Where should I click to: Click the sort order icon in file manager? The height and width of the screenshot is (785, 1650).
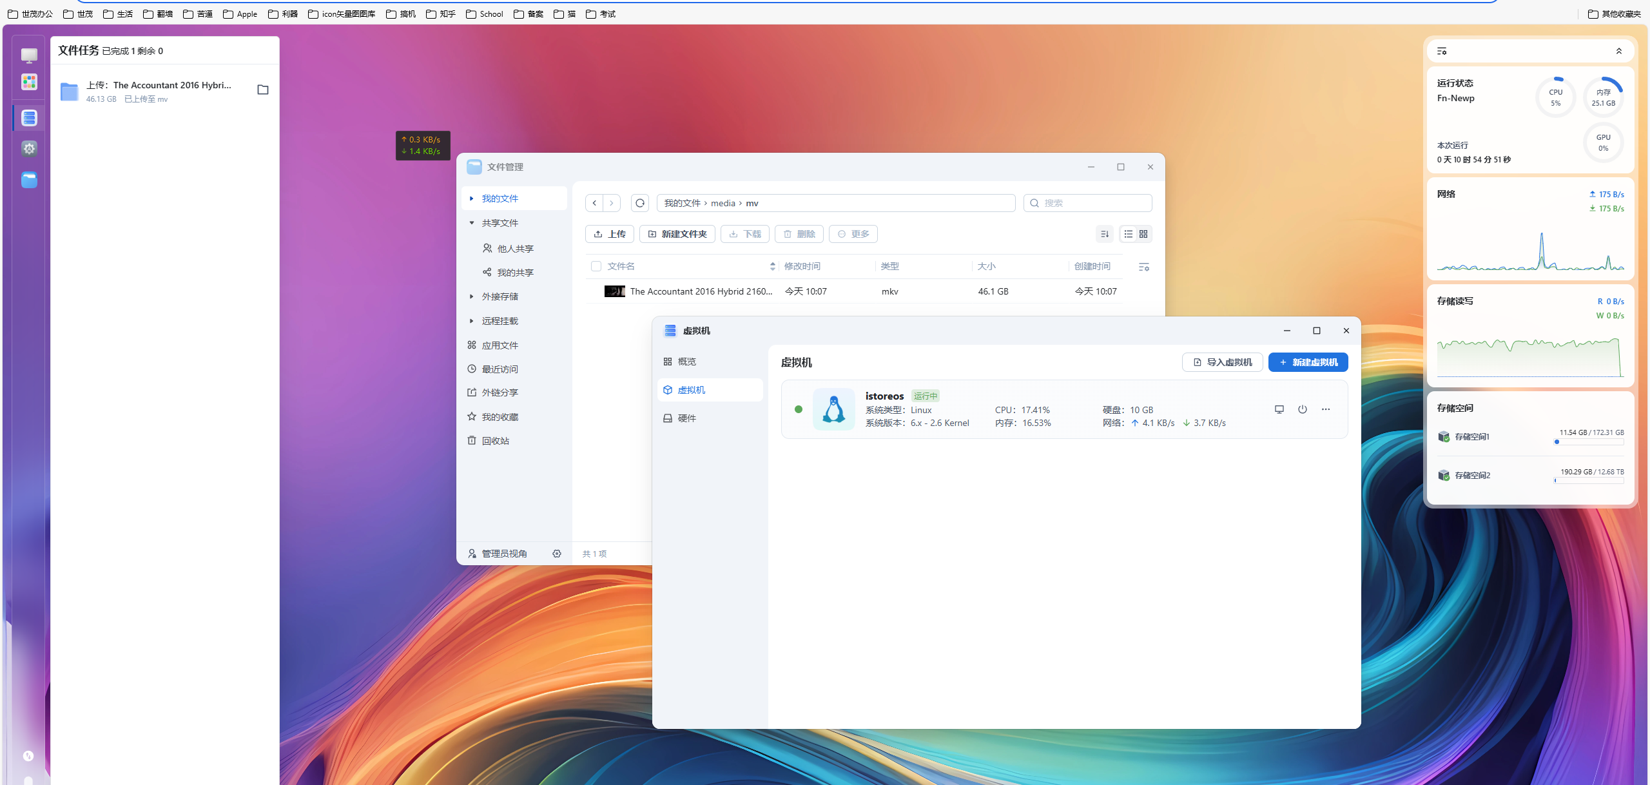click(1104, 234)
